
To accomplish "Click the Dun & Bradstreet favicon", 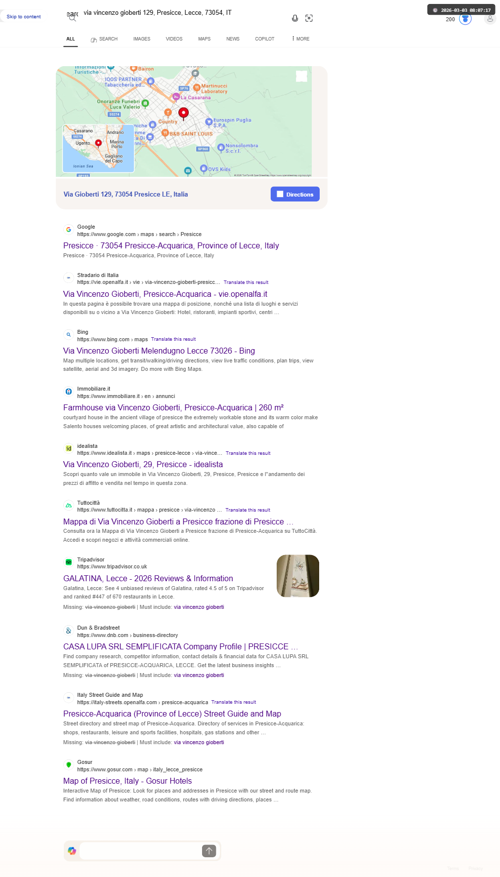I will (69, 631).
